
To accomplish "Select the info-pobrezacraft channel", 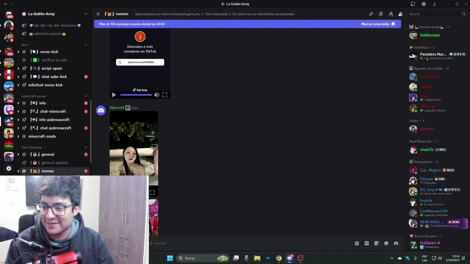I will (54, 120).
